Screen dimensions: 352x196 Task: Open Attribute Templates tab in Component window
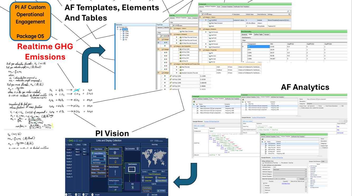[x=210, y=6]
